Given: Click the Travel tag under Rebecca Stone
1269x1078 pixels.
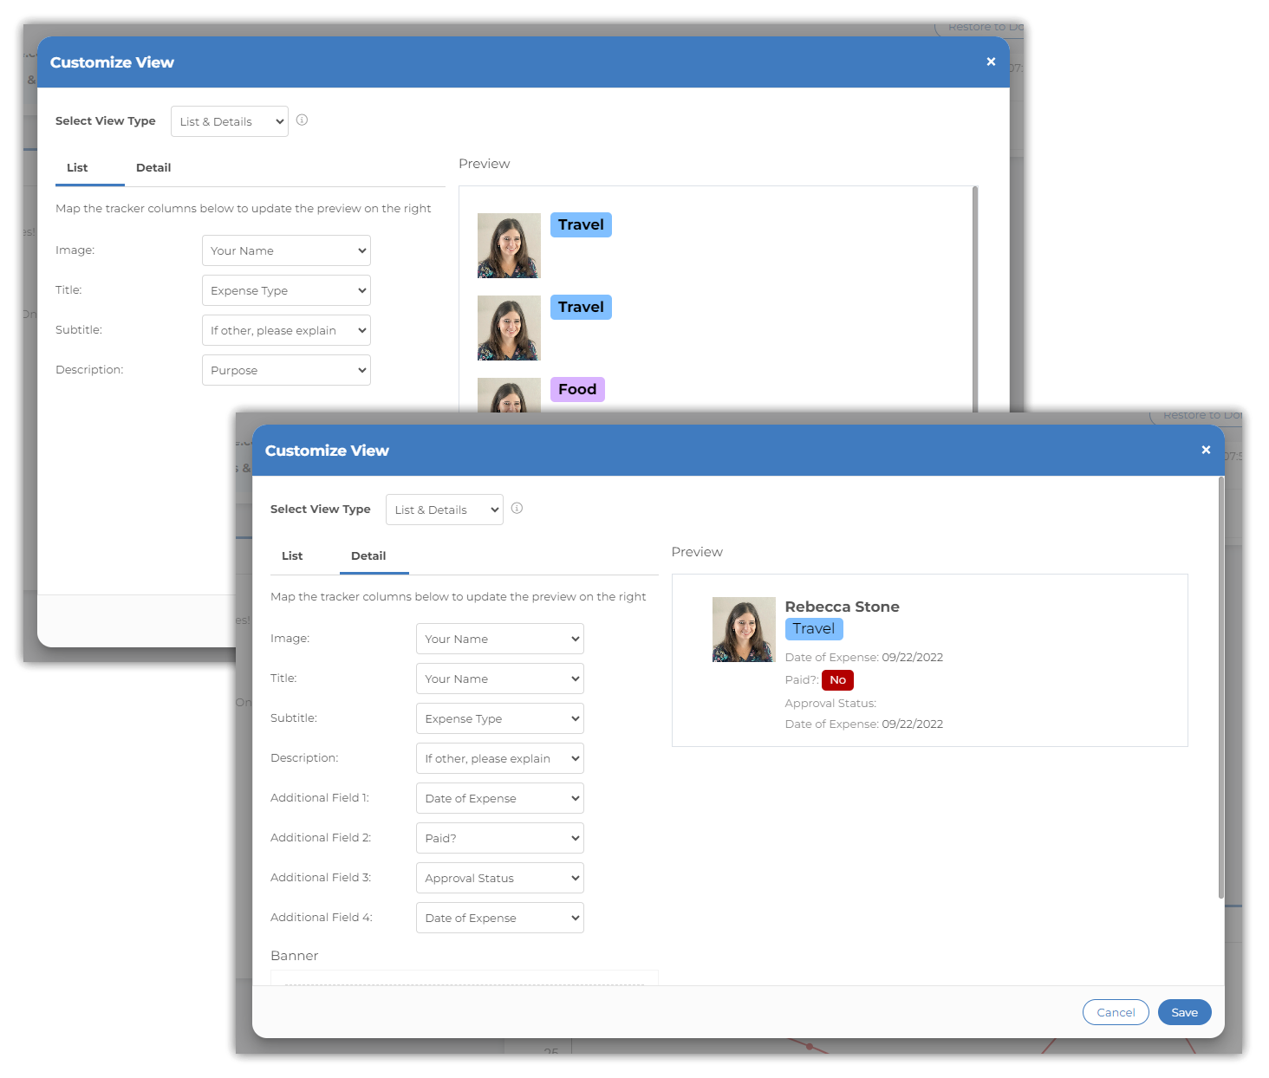Looking at the screenshot, I should pyautogui.click(x=813, y=629).
